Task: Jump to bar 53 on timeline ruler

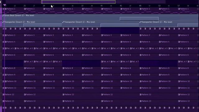Action: click(x=160, y=6)
